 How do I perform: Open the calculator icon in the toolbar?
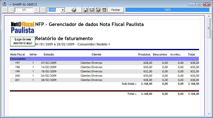104,10
